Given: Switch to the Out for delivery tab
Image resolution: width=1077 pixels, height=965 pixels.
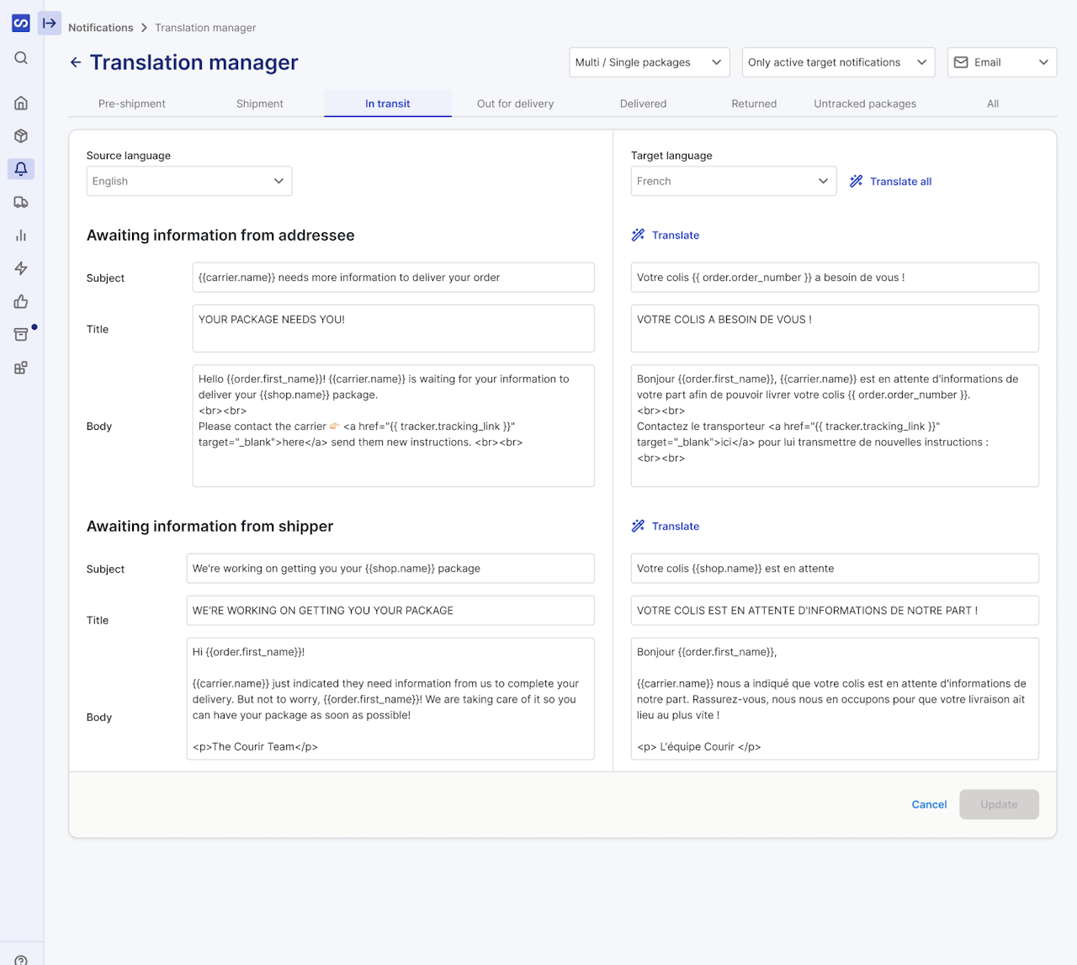Looking at the screenshot, I should coord(515,103).
